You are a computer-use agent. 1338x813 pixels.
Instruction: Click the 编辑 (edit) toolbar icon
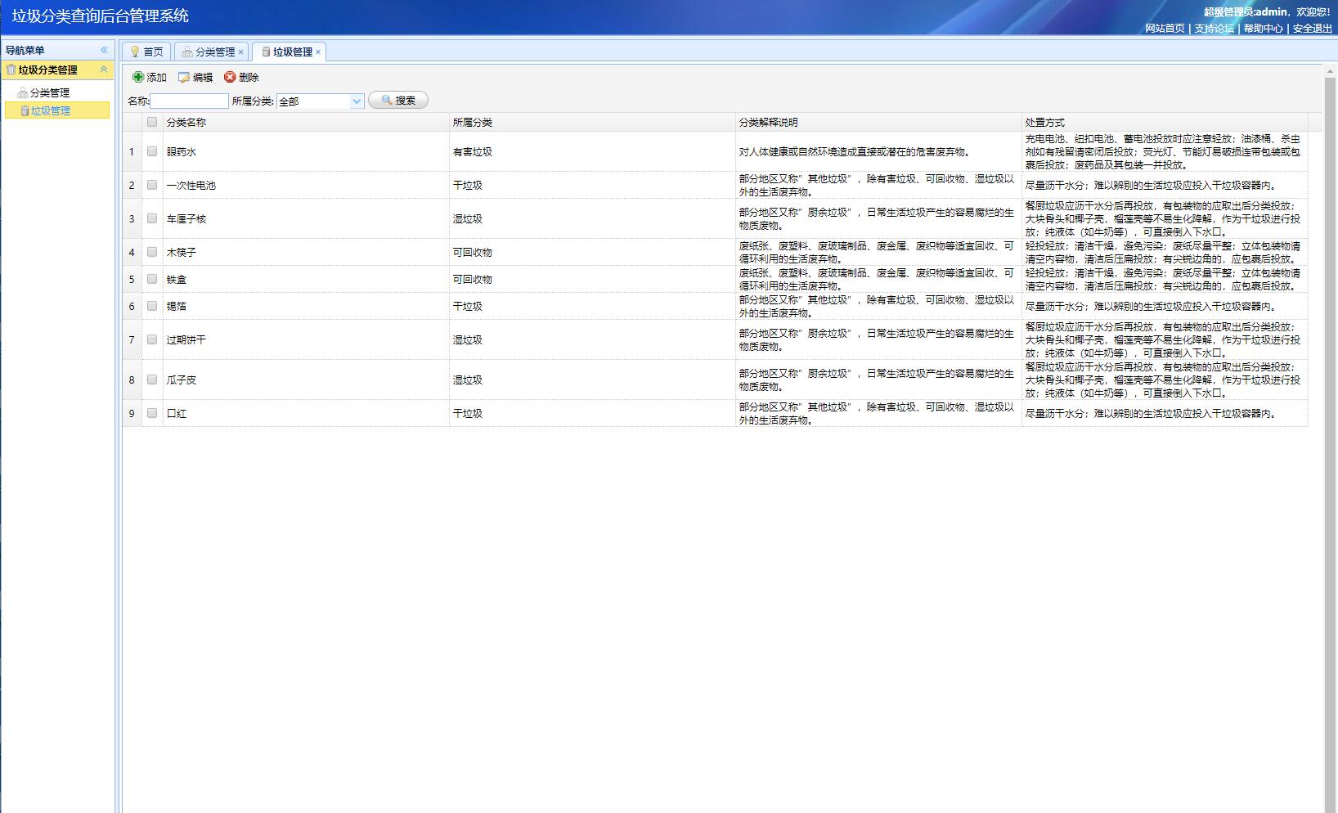point(184,77)
